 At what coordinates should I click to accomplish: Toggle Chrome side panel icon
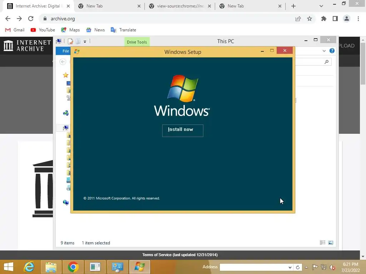pos(335,19)
